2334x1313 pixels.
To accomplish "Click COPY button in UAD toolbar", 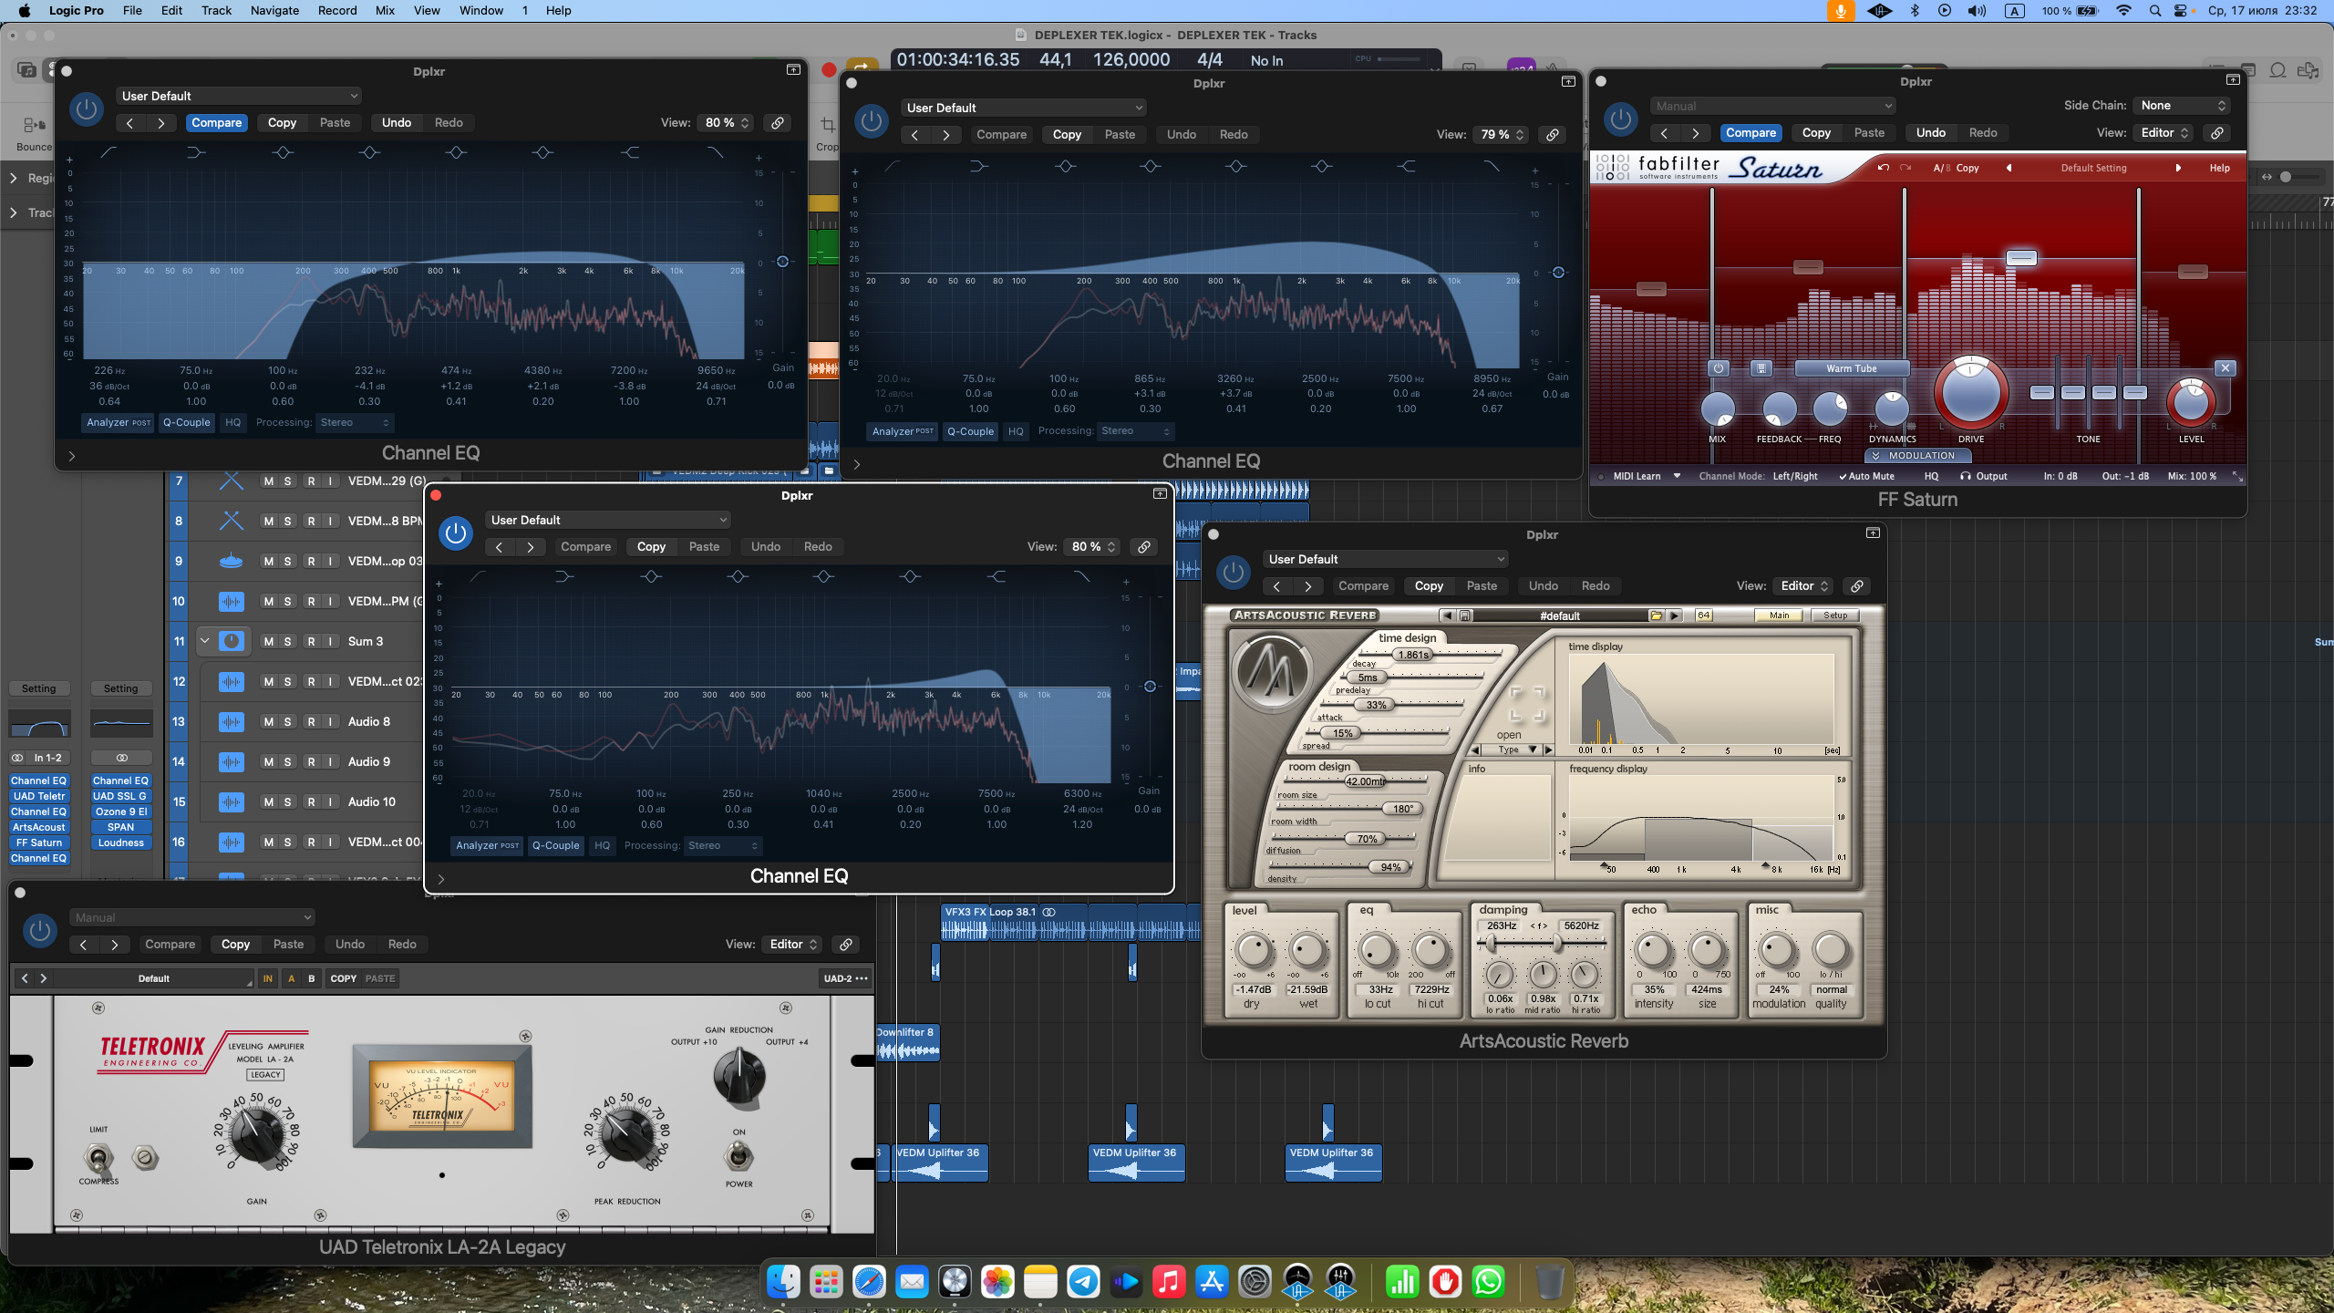I will click(343, 978).
